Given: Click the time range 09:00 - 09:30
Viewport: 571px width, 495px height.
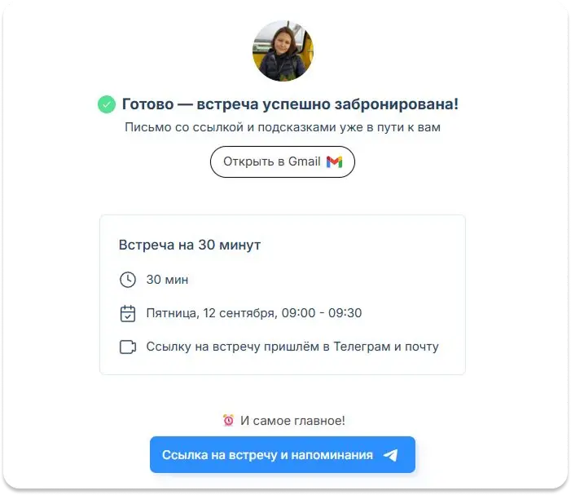Looking at the screenshot, I should pos(322,313).
